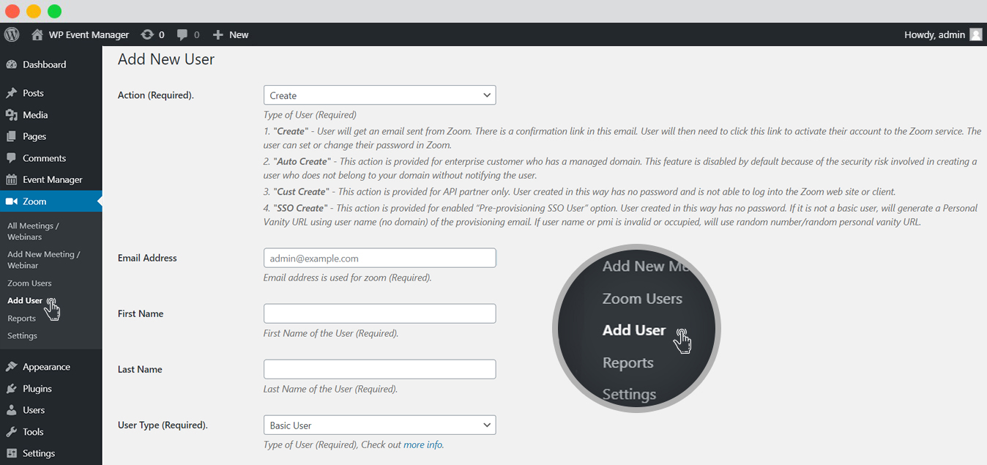Open Tools menu item
This screenshot has width=987, height=465.
point(33,432)
